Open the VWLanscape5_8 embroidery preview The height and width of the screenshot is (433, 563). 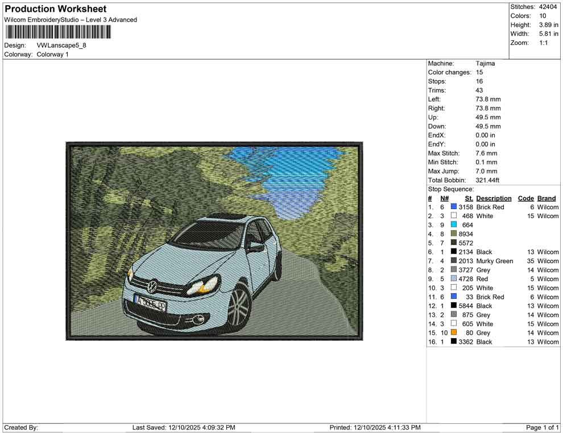coord(213,242)
